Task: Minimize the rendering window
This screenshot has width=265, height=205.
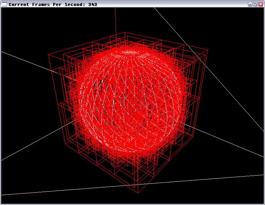Action: click(x=250, y=4)
